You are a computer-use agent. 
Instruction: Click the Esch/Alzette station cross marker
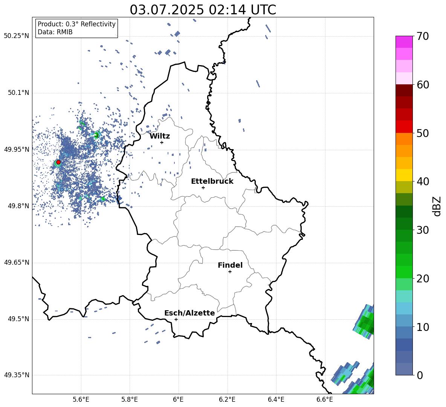[x=176, y=319]
